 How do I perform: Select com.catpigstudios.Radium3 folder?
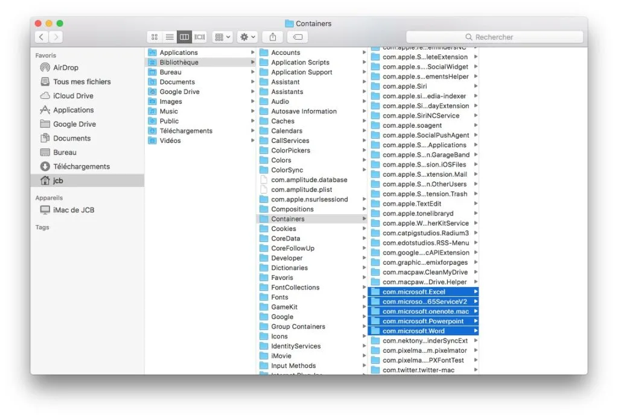[x=424, y=233]
